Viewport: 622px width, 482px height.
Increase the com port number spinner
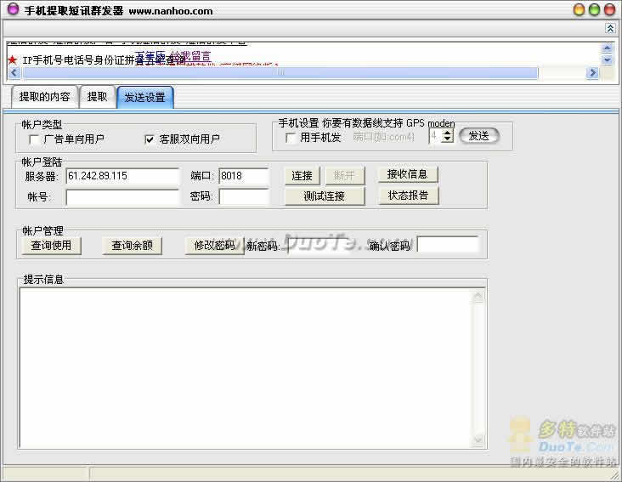tap(448, 133)
